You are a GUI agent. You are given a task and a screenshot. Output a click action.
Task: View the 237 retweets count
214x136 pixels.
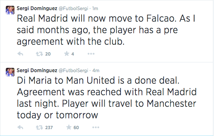pyautogui.click(x=49, y=128)
